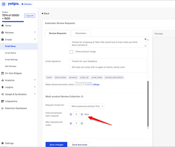Viewport: 175px width, 147px height.
Task: Insert the {product} placeholder tag
Action: [x=73, y=78]
